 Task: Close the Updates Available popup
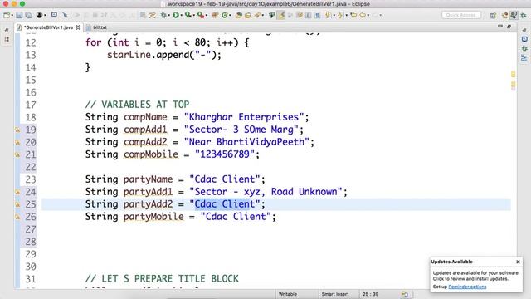click(x=518, y=262)
